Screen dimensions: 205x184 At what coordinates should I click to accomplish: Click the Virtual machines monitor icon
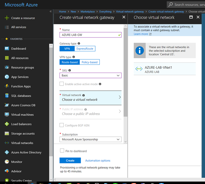coord(7,115)
